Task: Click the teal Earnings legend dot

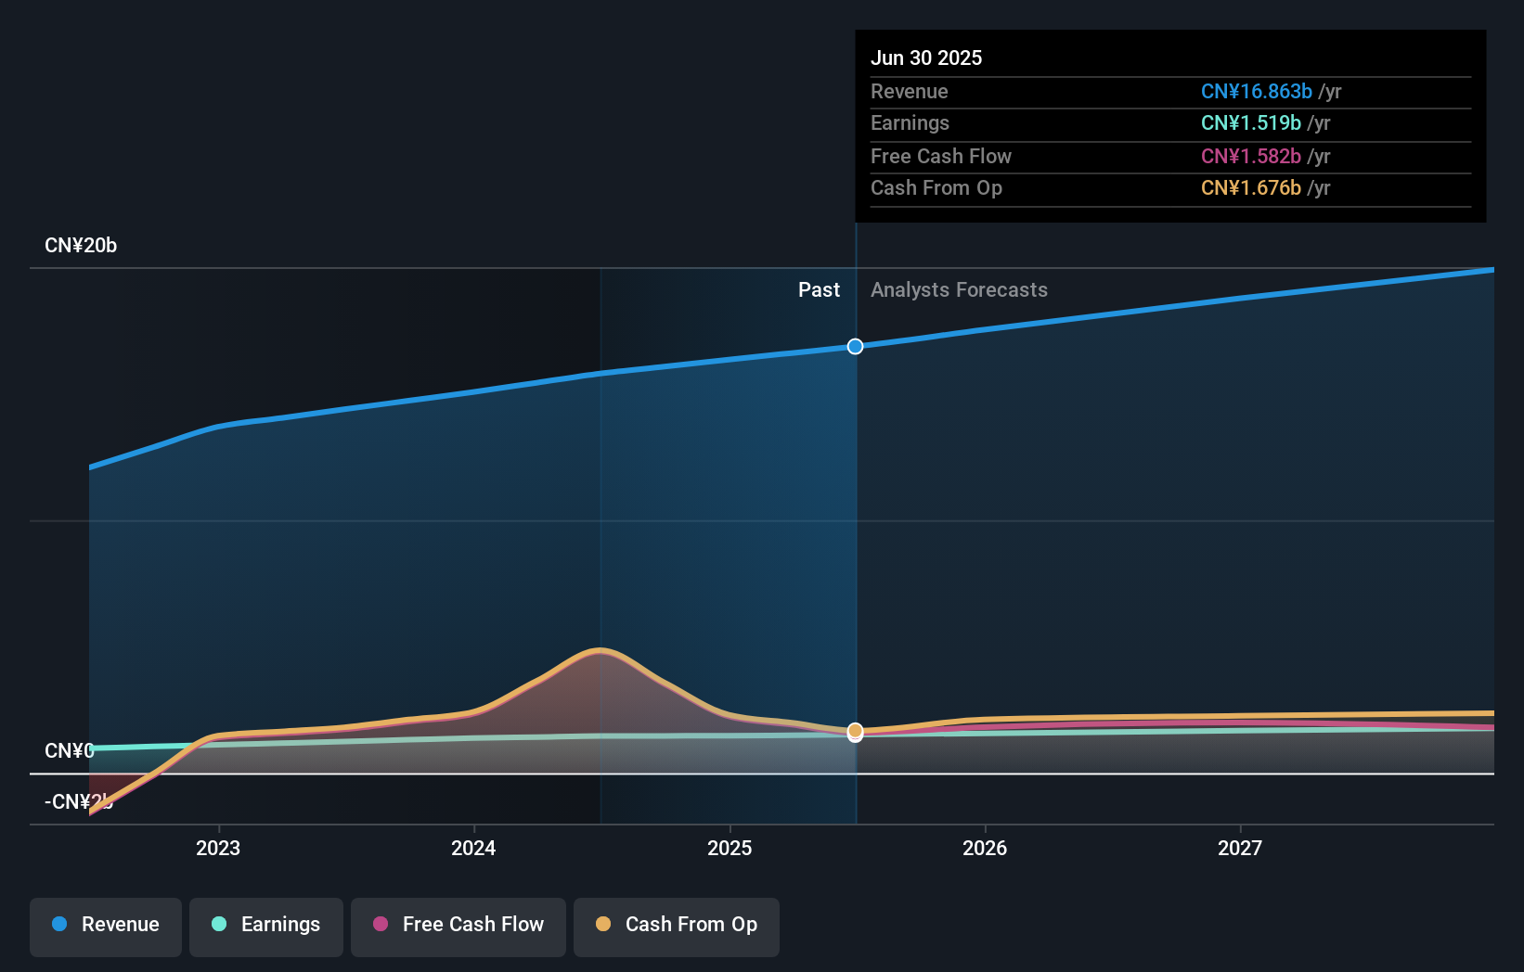Action: 217,925
